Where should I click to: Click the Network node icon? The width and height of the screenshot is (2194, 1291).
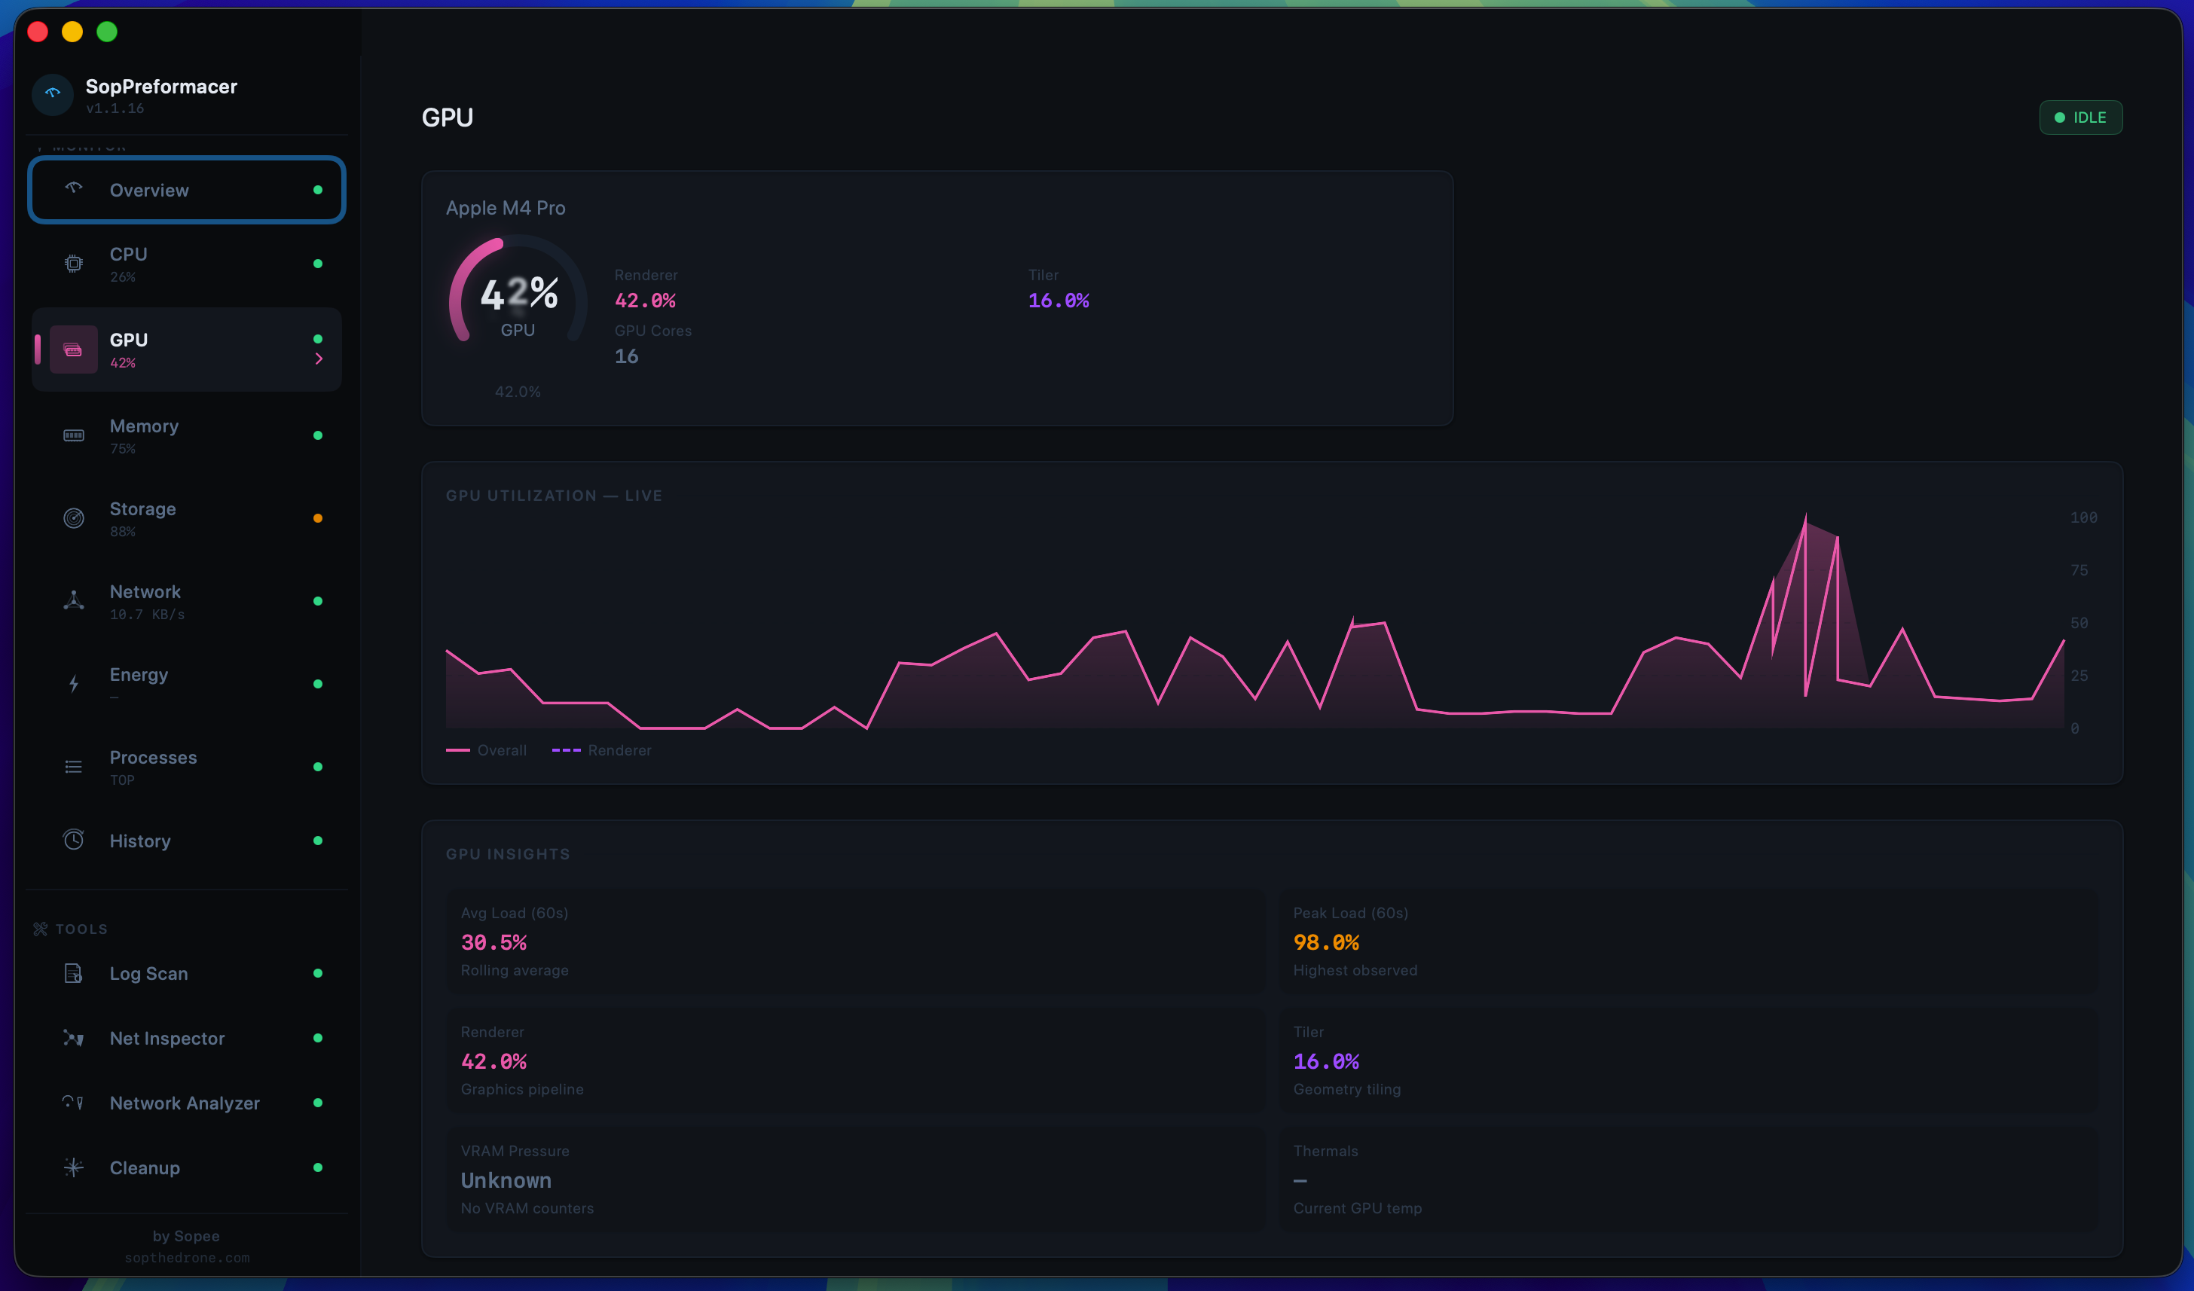pyautogui.click(x=74, y=600)
